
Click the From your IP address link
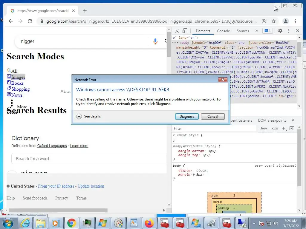pos(56,186)
